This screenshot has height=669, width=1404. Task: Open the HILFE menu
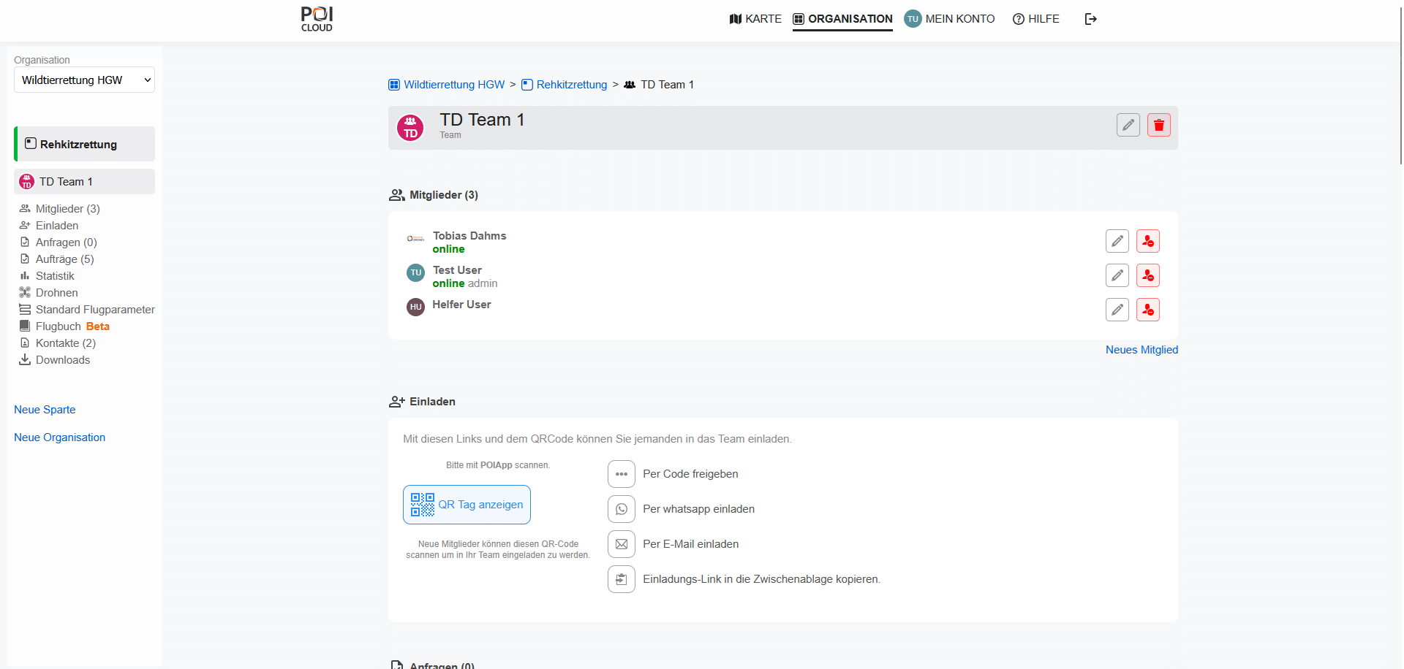tap(1035, 19)
